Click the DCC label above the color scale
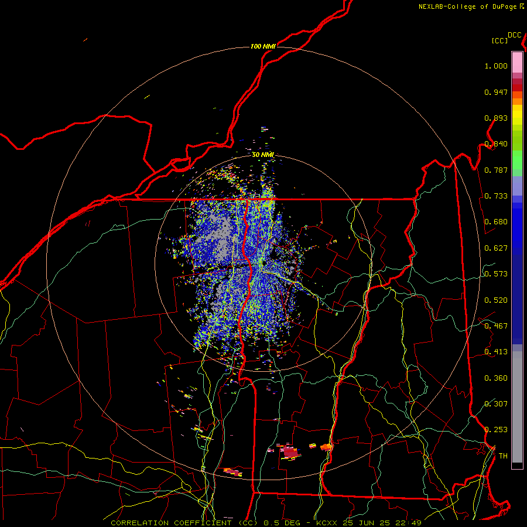The width and height of the screenshot is (527, 527). pos(514,35)
